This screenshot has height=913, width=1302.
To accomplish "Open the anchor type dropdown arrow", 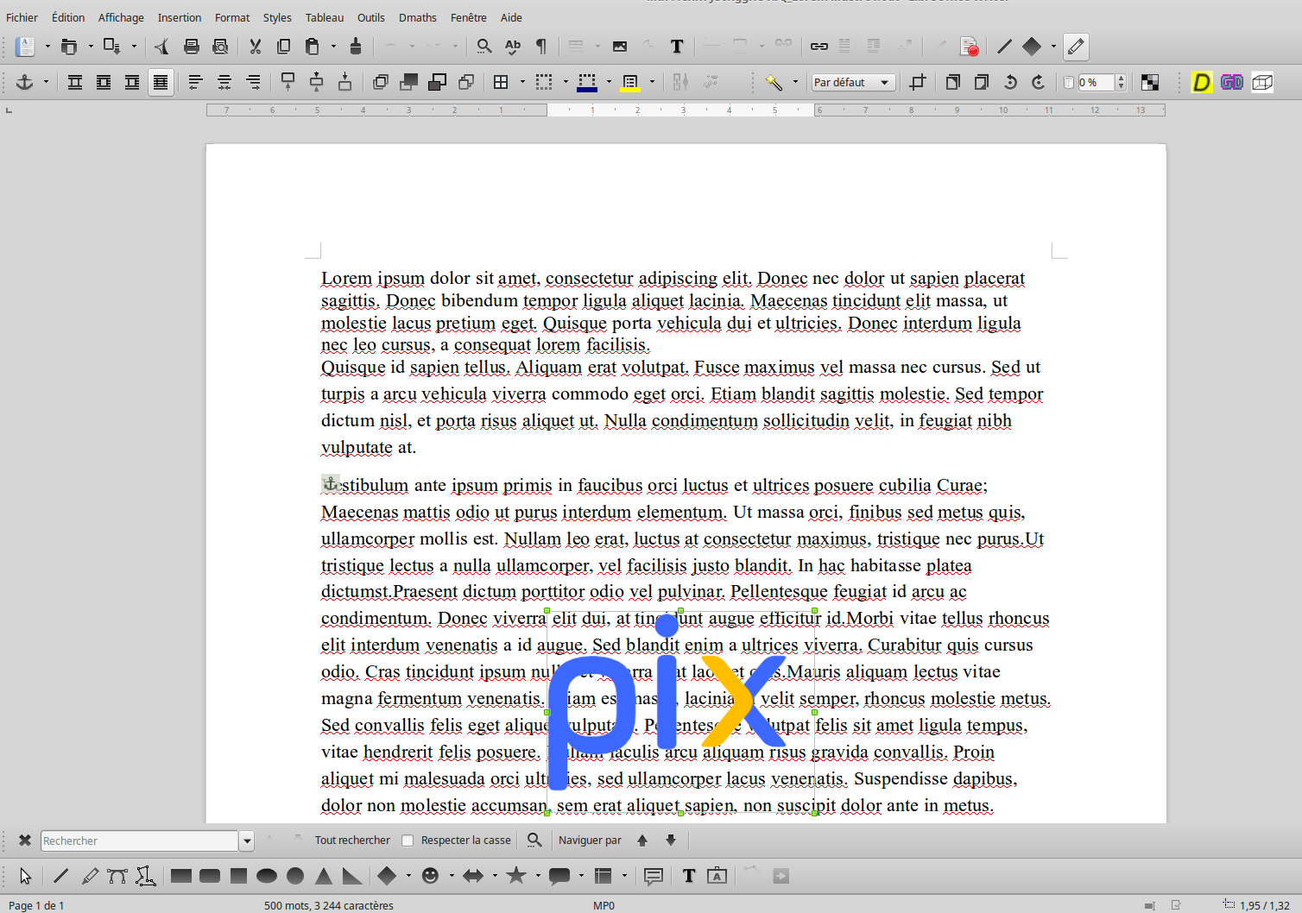I will [46, 82].
